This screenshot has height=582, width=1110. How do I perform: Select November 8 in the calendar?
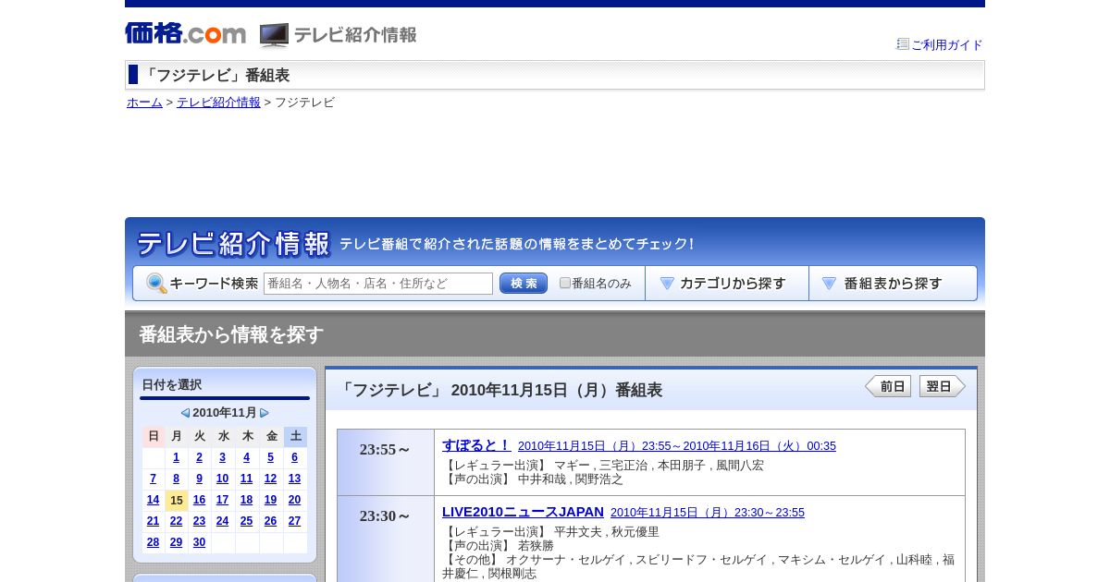[x=177, y=479]
